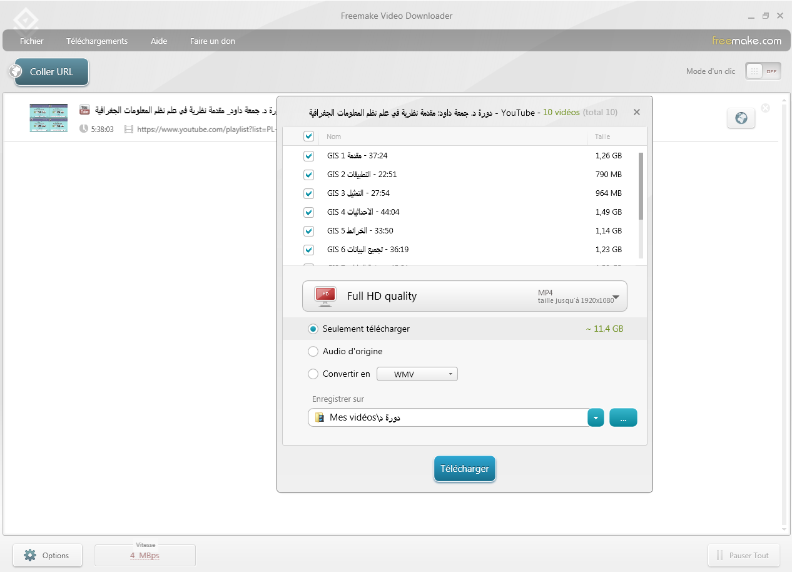Click the globe icon on Coller URL button
Image resolution: width=792 pixels, height=572 pixels.
click(x=16, y=71)
